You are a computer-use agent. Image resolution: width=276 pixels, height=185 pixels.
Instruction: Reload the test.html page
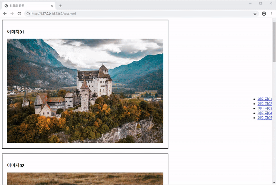[19, 13]
